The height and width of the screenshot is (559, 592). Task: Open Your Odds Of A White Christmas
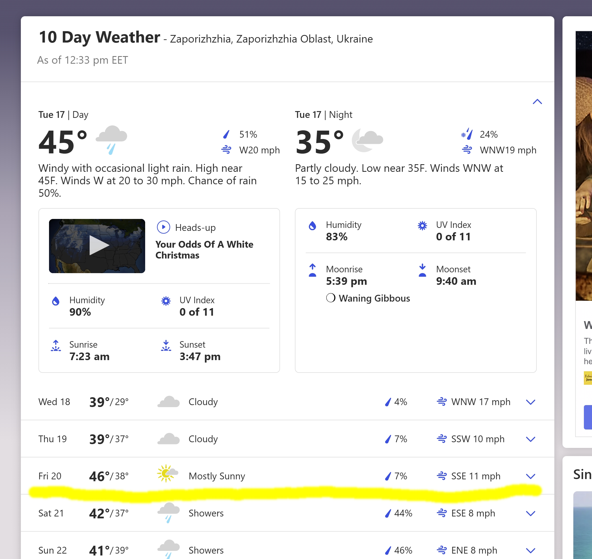pos(204,250)
